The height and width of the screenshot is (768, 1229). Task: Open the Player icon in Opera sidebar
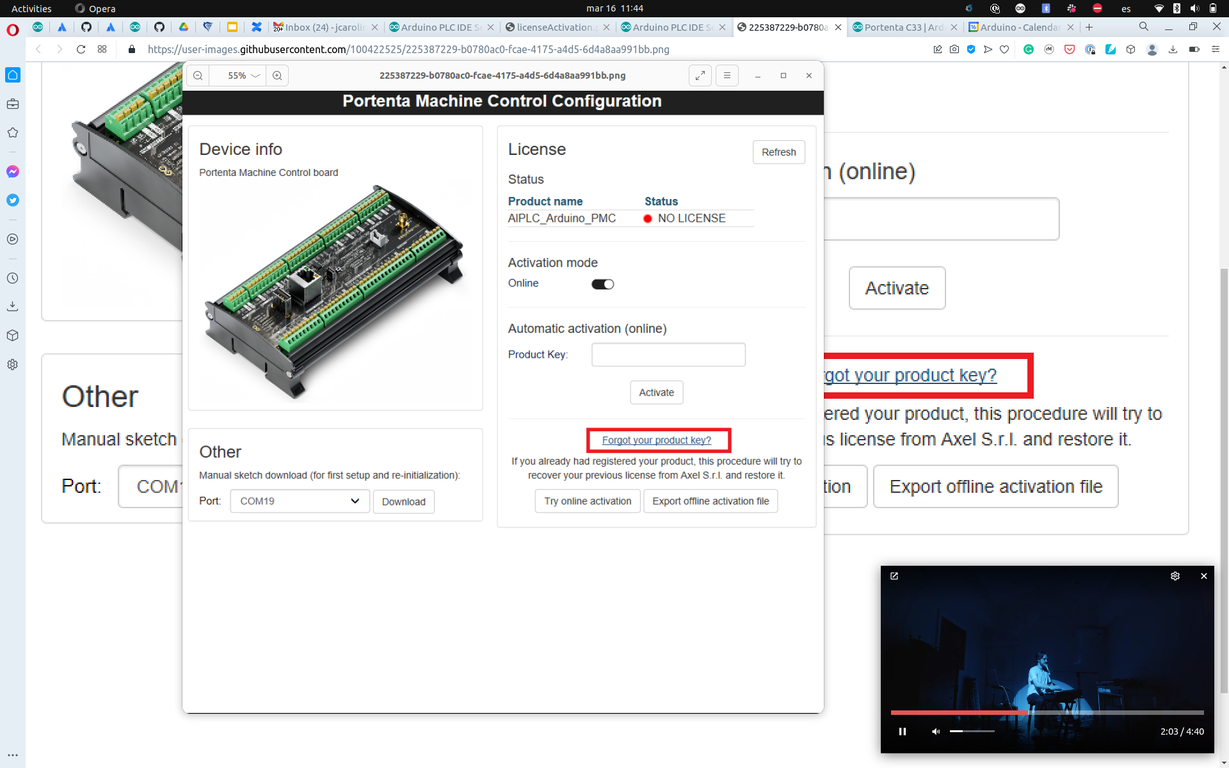coord(13,239)
